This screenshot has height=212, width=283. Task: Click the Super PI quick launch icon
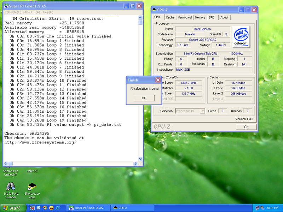(32, 208)
